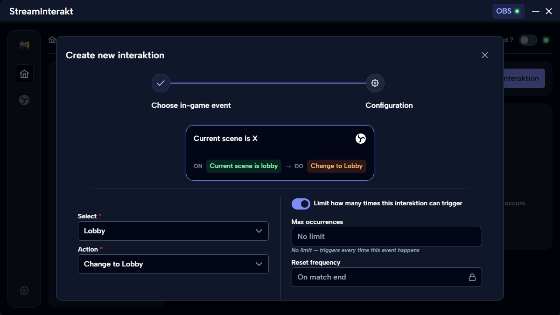Click the "Create new interaktion" heading
The height and width of the screenshot is (315, 560).
[x=115, y=55]
